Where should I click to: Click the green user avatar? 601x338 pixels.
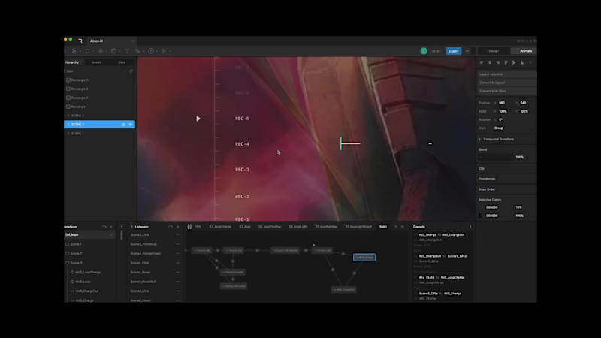[x=424, y=51]
